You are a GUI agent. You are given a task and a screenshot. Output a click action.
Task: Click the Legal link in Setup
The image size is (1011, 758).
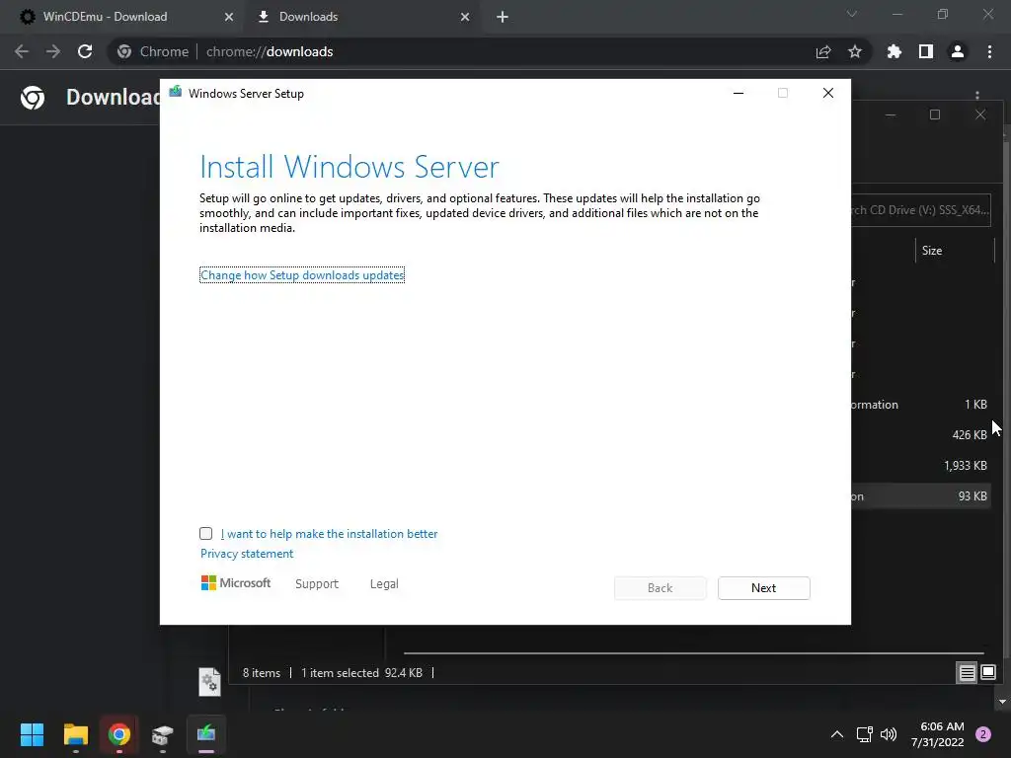(384, 584)
